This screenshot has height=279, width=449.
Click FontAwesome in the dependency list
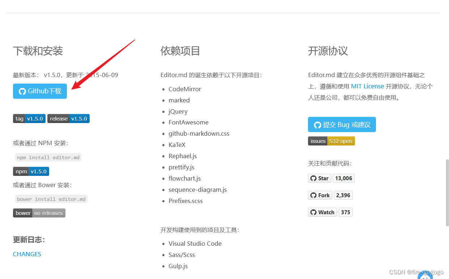pyautogui.click(x=188, y=122)
